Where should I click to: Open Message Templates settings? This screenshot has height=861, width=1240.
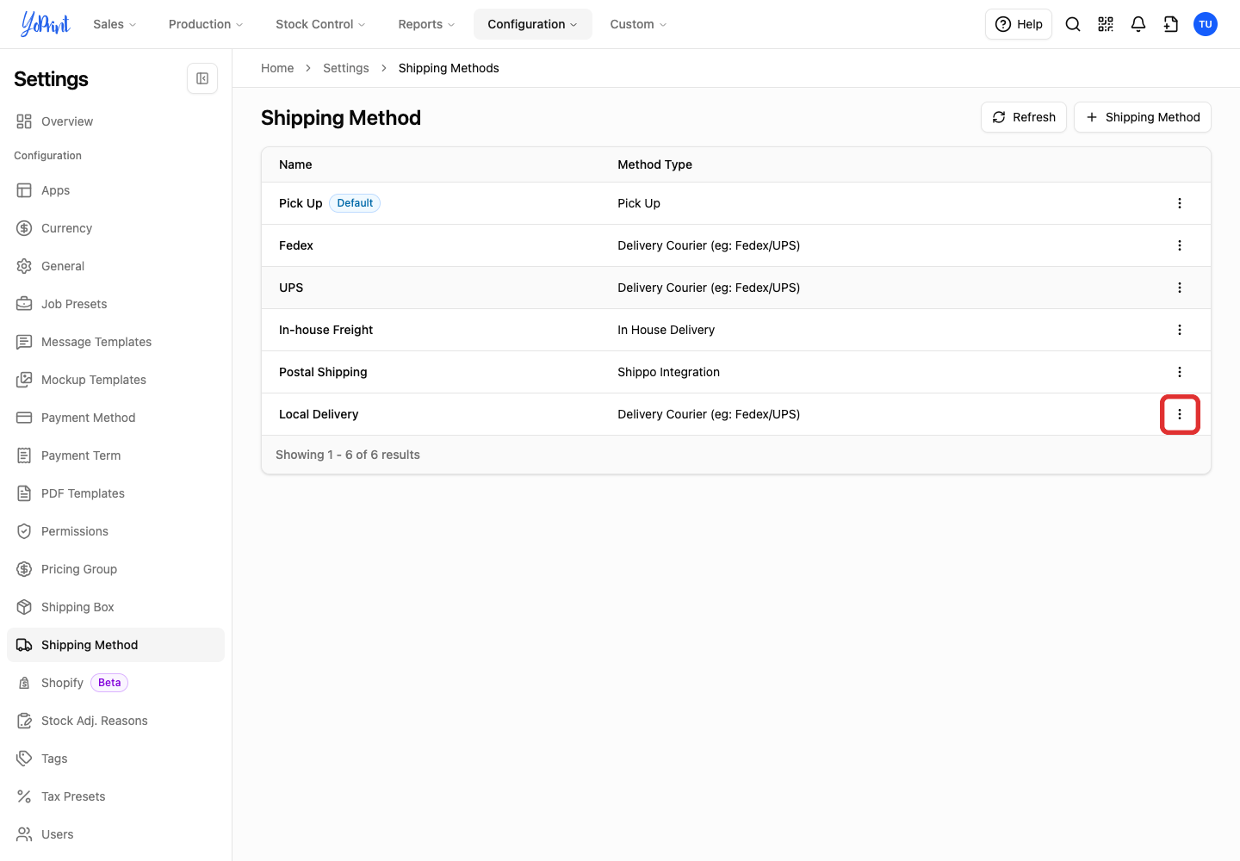[x=115, y=342]
